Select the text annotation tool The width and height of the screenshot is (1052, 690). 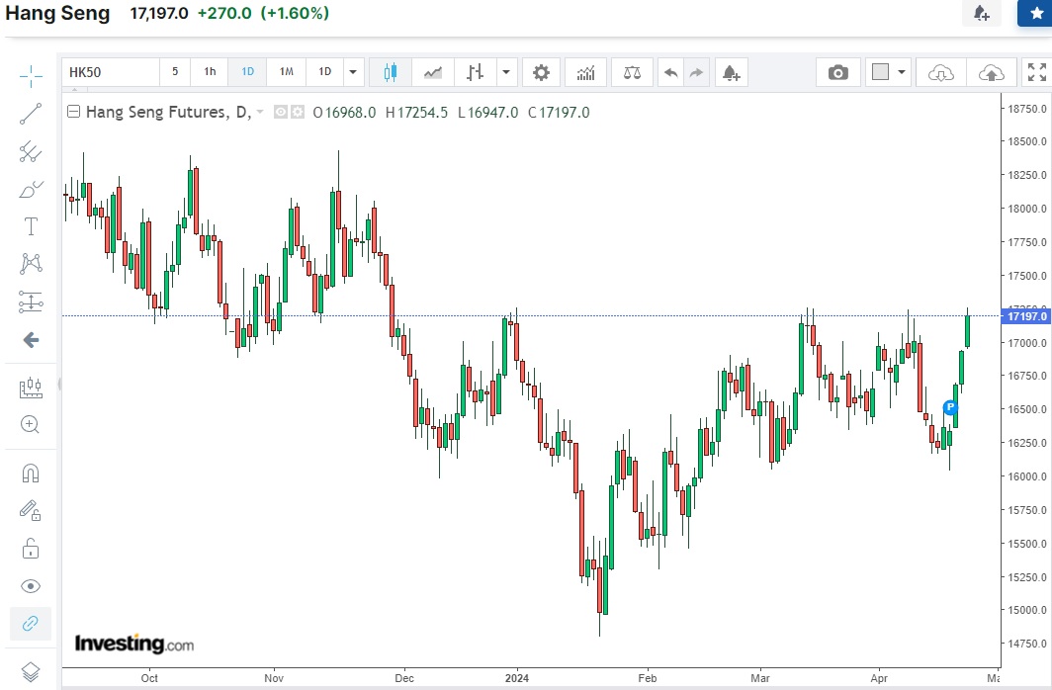point(31,226)
